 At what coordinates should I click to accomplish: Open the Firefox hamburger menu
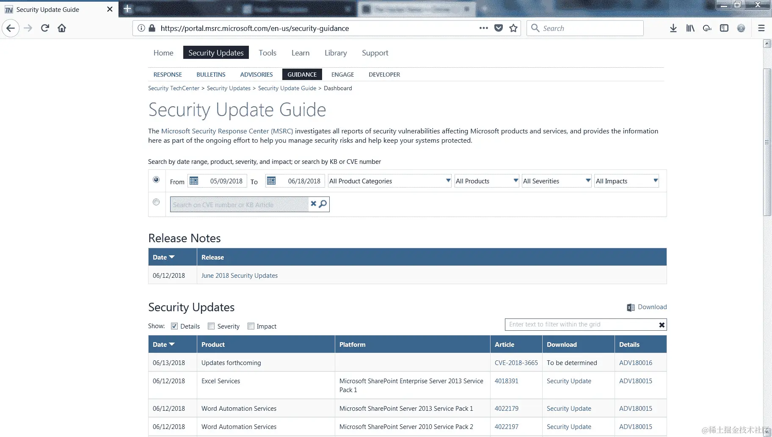[761, 28]
